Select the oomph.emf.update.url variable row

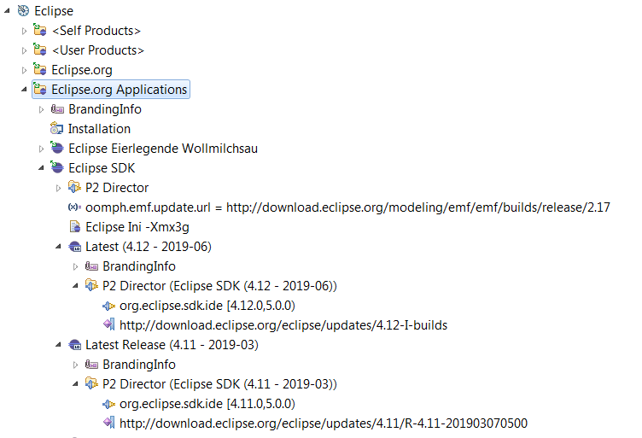pos(347,207)
